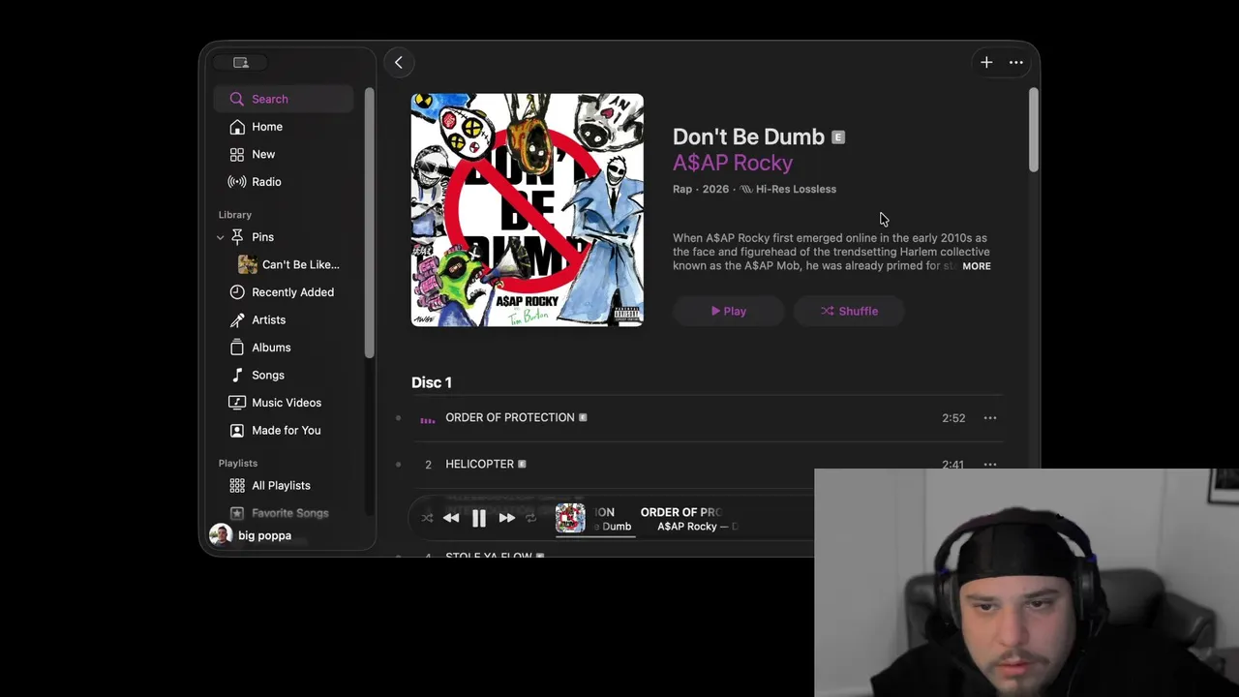Open the big poppa account profile

pos(252,535)
